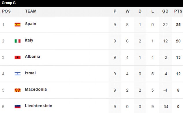Click the W wins column header
Image resolution: width=183 pixels, height=113 pixels.
click(x=127, y=11)
